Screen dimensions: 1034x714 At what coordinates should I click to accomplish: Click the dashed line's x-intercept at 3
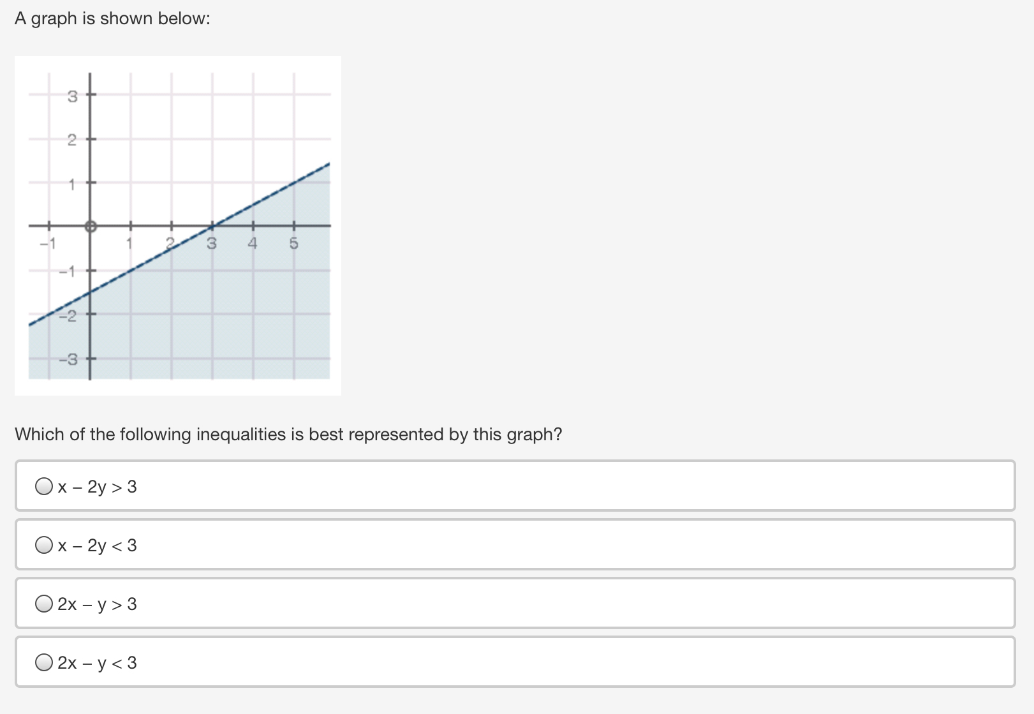212,225
